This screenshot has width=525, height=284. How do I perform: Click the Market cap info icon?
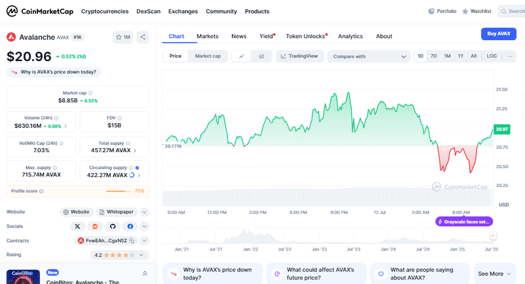91,93
